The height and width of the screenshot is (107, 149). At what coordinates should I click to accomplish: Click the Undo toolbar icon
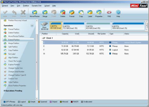click(14, 12)
